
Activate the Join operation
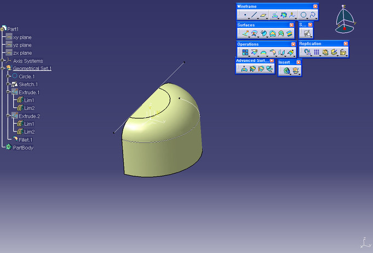coord(245,53)
